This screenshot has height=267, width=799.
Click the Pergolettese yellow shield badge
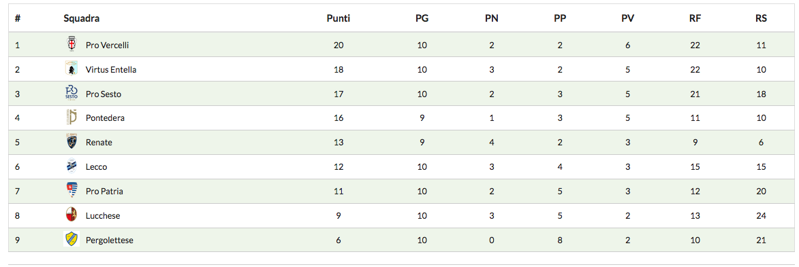[x=72, y=239]
